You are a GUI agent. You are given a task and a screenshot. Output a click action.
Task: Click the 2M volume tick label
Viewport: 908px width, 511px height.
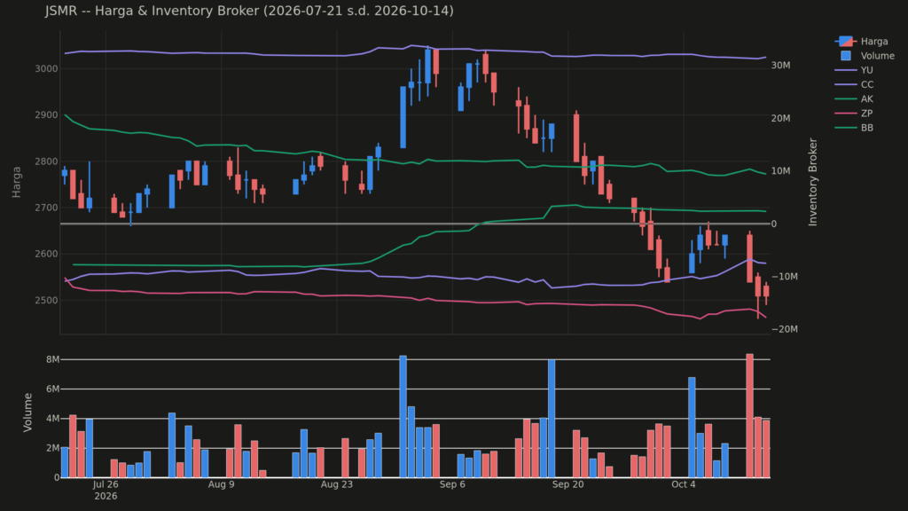[52, 448]
